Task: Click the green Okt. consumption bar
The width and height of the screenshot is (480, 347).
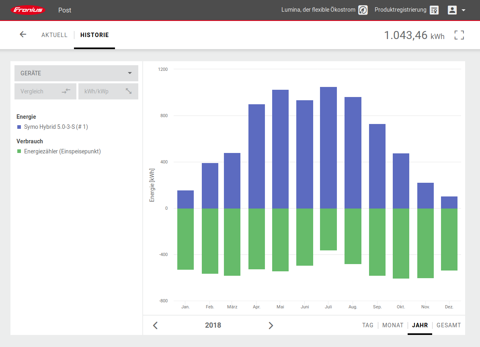Action: pyautogui.click(x=401, y=243)
